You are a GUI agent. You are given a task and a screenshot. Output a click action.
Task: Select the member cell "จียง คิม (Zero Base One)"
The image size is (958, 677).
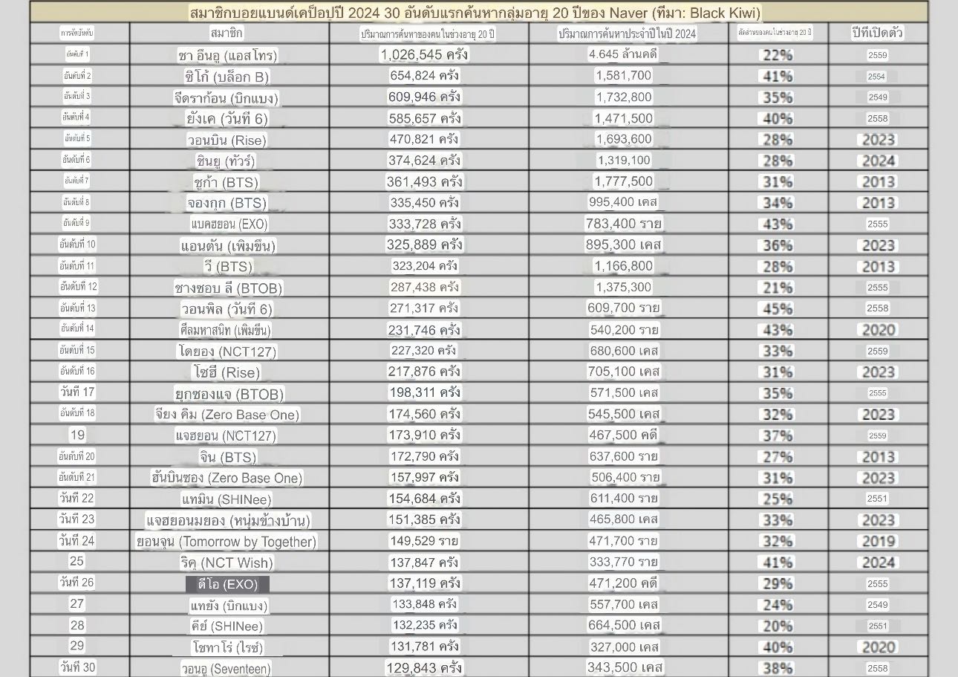tap(227, 415)
